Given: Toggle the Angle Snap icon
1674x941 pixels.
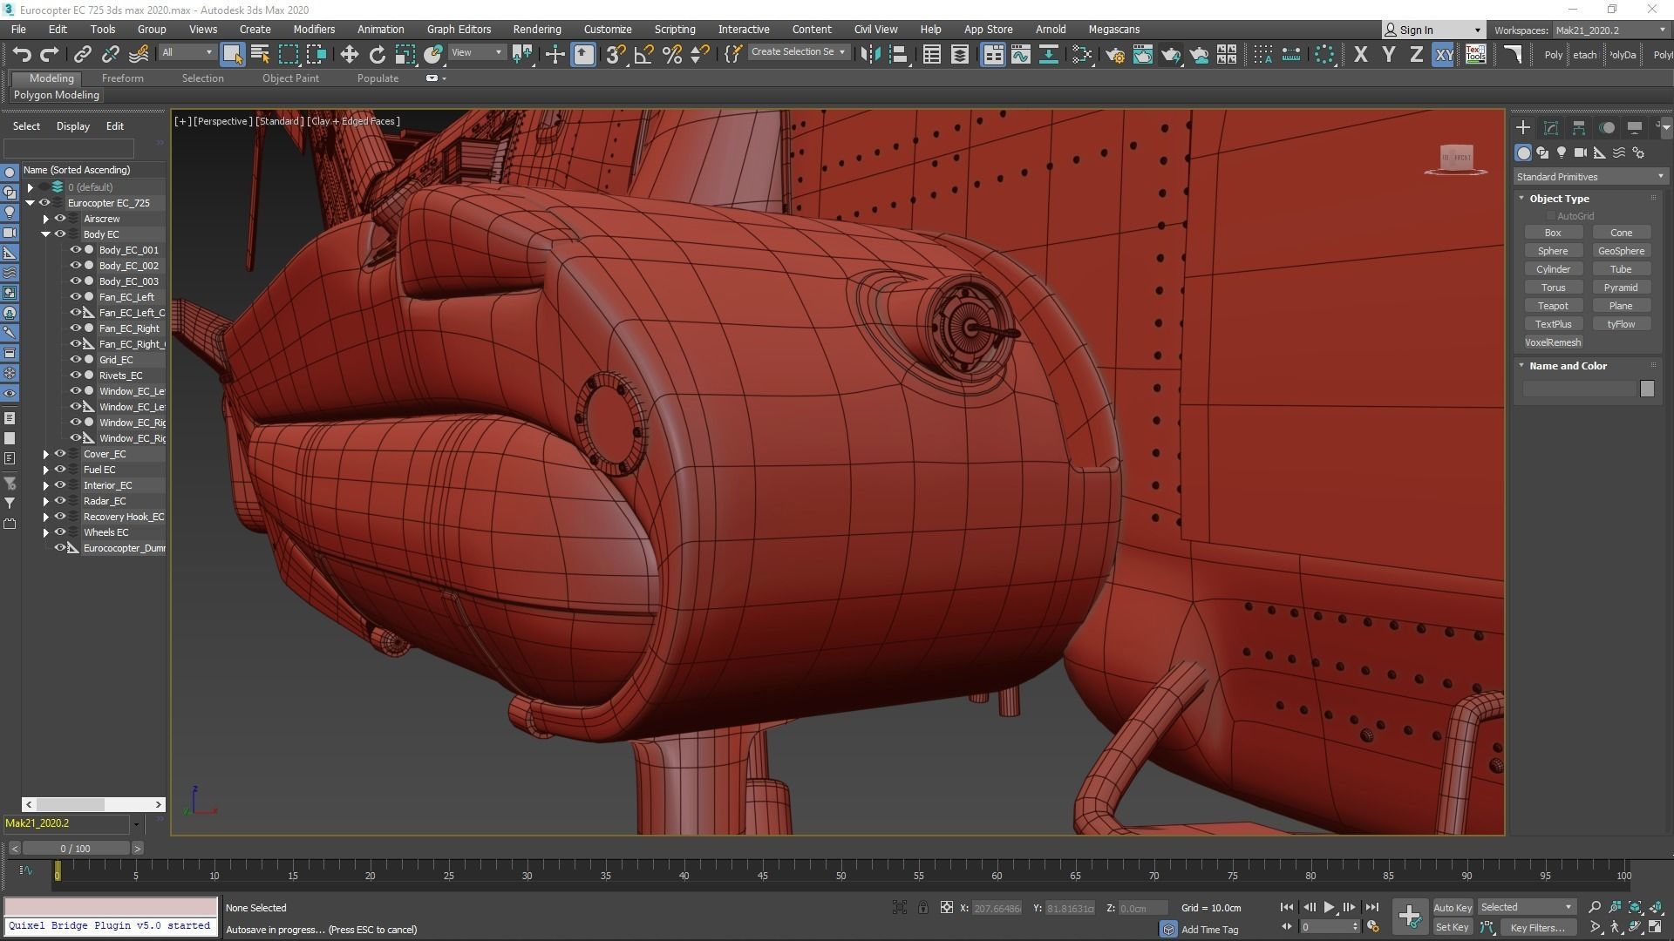Looking at the screenshot, I should [643, 55].
